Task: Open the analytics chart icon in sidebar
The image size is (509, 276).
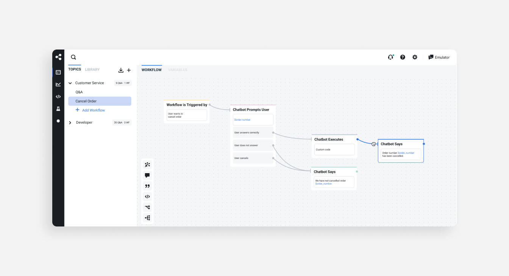Action: 58,84
